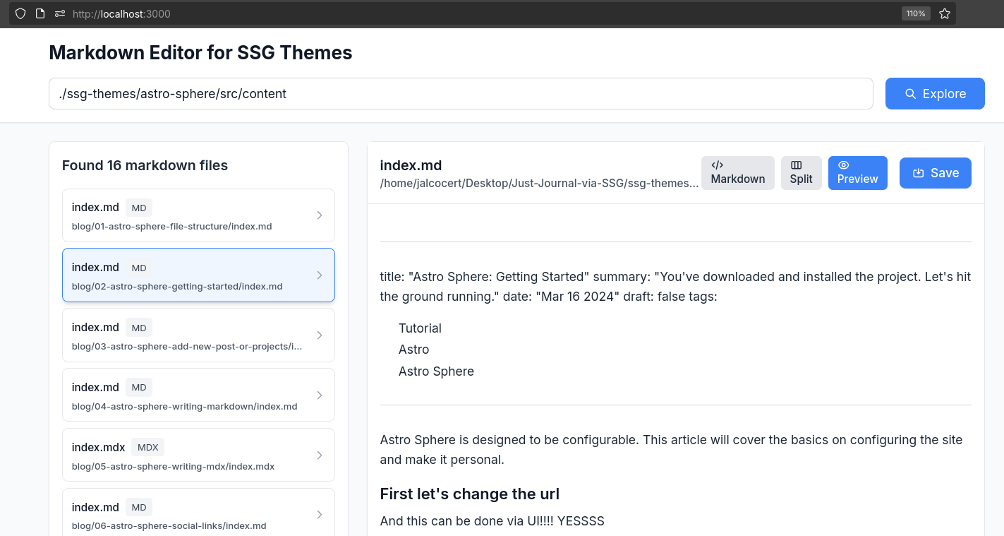Save the current file
This screenshot has height=536, width=1004.
pos(936,173)
